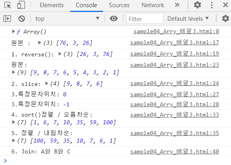231x165 pixels.
Task: Close the DevTools panel
Action: (x=225, y=5)
